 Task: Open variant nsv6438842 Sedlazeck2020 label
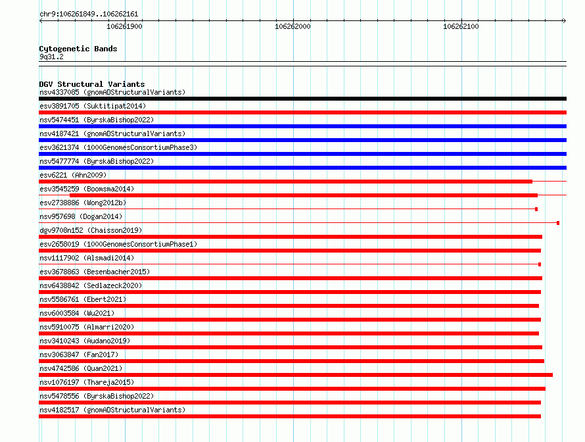point(91,285)
